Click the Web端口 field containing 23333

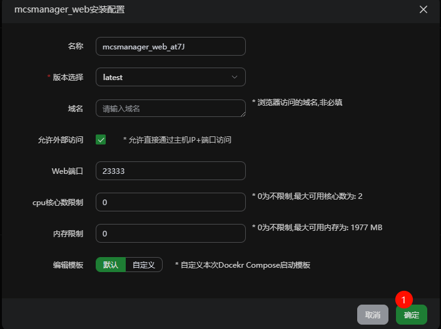[170, 171]
